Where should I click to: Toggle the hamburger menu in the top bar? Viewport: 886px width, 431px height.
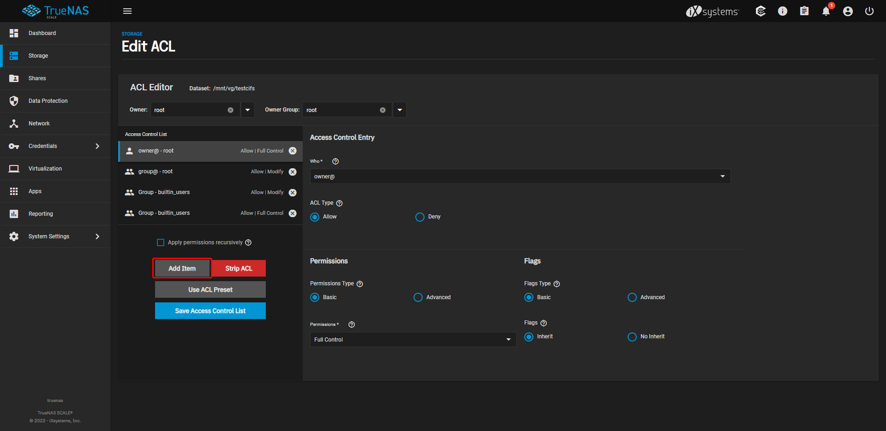[x=127, y=11]
